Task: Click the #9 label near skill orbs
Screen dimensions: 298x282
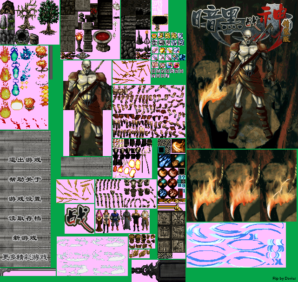Action: 181,186
